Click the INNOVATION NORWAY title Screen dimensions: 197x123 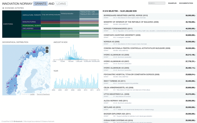click(x=17, y=4)
